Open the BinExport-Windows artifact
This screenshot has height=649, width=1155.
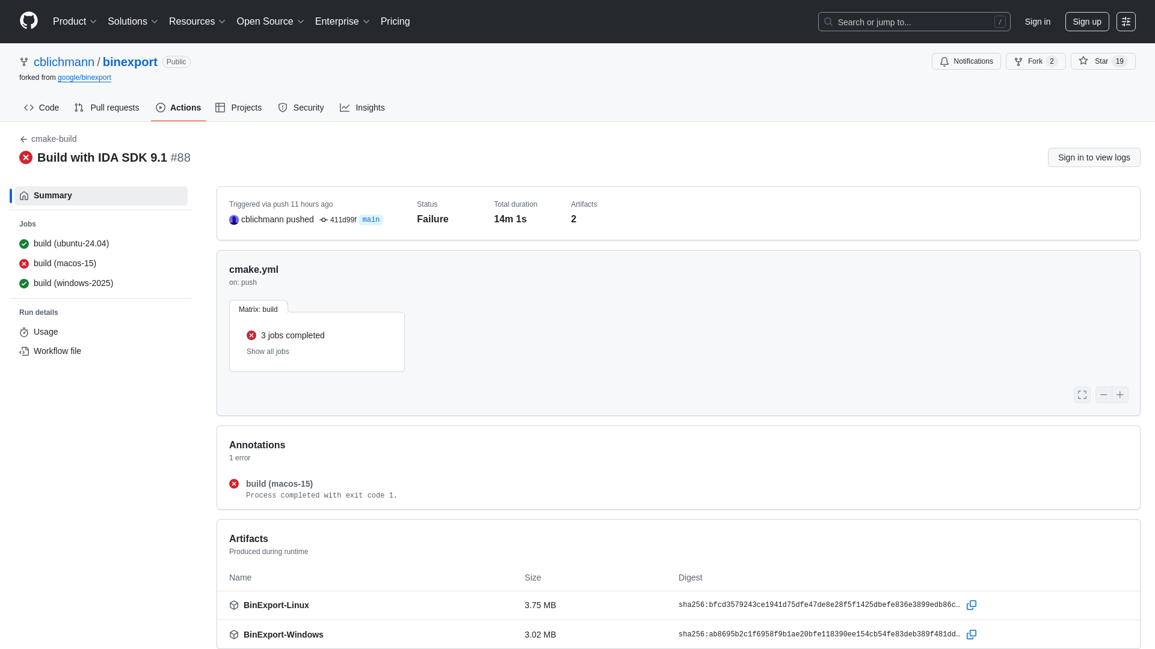tap(283, 635)
